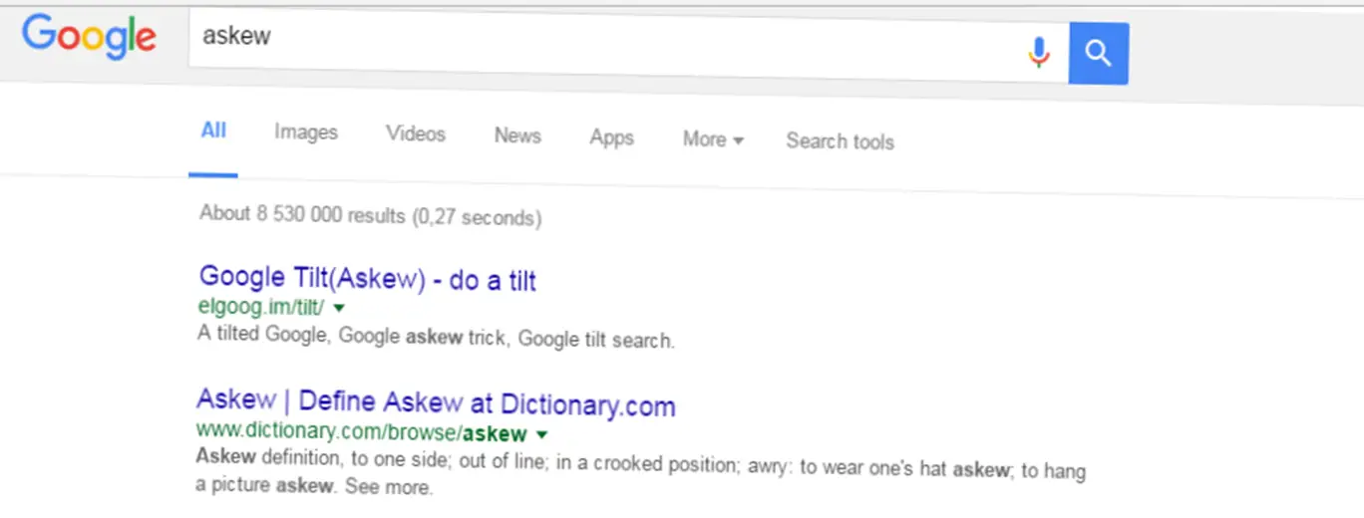Expand the More dropdown menu
The width and height of the screenshot is (1364, 518).
713,139
